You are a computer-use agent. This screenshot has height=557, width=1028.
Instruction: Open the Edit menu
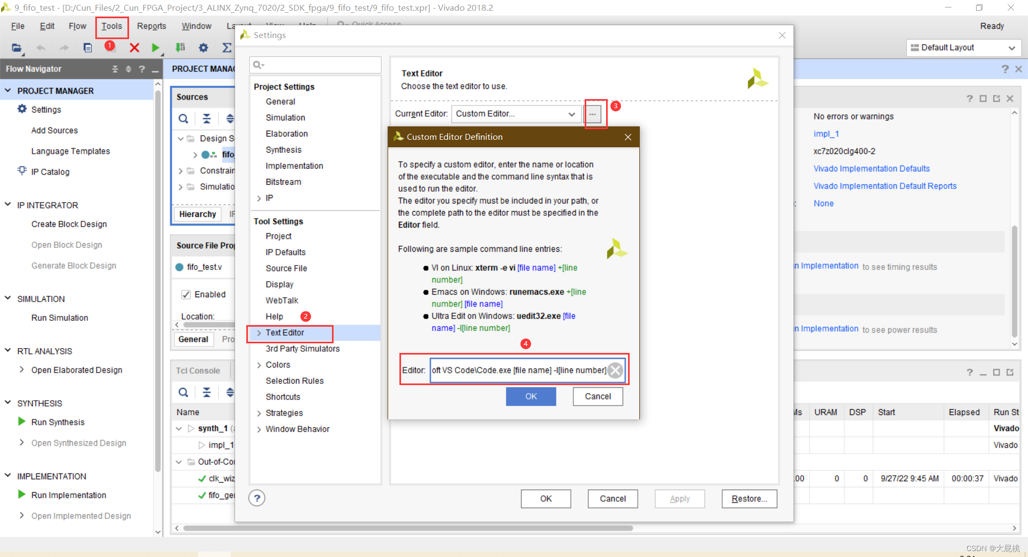(47, 26)
